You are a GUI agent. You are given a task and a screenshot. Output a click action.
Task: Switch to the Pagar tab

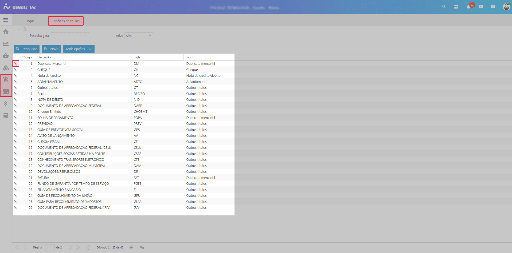pos(30,21)
